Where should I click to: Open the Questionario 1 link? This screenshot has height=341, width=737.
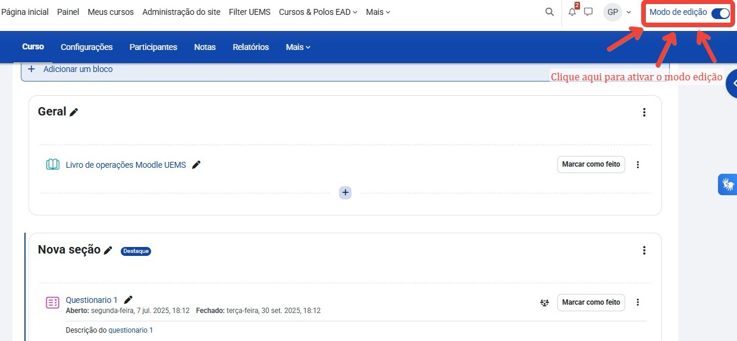click(92, 300)
